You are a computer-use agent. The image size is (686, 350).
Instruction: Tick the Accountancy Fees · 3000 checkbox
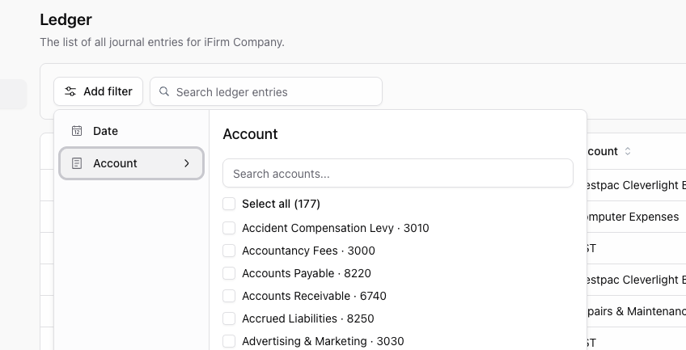pos(229,251)
